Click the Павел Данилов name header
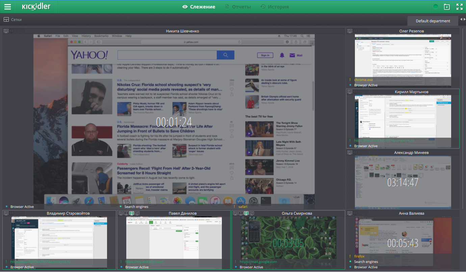466x272 pixels. click(x=183, y=213)
